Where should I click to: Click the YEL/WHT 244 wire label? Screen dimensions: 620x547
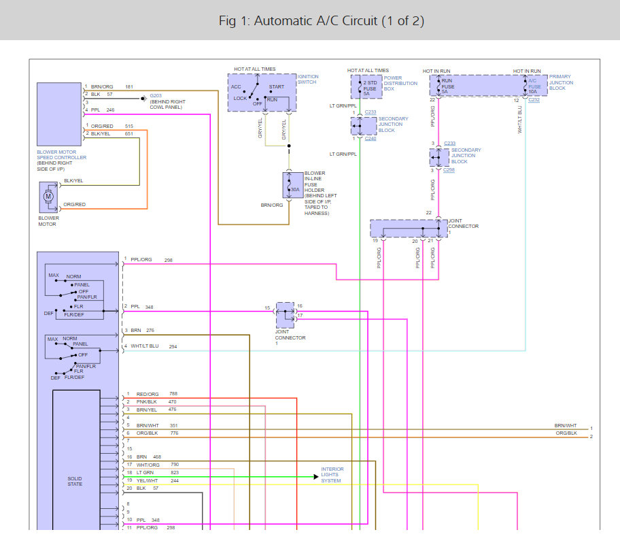coord(157,480)
